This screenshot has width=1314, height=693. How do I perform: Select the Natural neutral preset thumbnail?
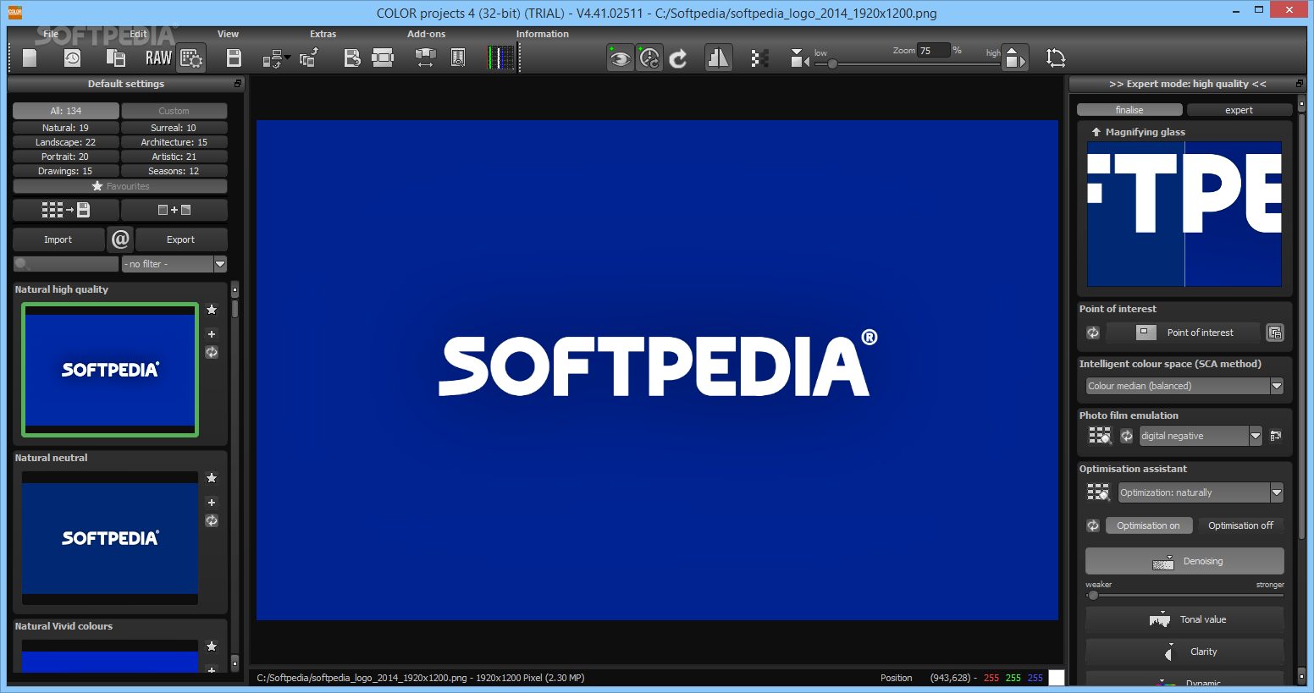pyautogui.click(x=110, y=538)
